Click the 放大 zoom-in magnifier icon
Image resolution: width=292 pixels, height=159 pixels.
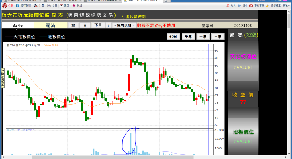click(x=228, y=6)
